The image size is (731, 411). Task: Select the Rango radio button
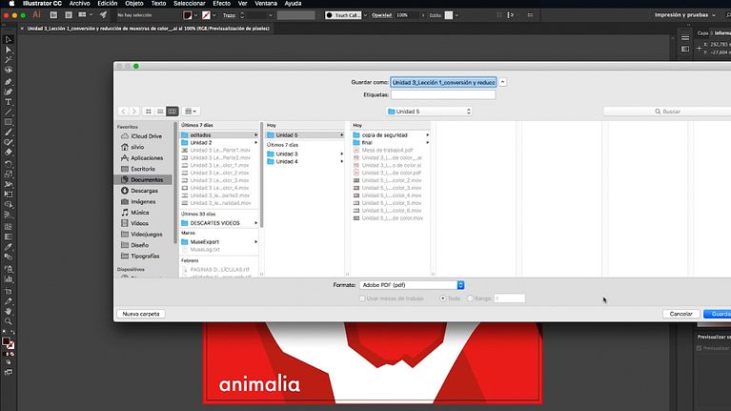point(470,298)
